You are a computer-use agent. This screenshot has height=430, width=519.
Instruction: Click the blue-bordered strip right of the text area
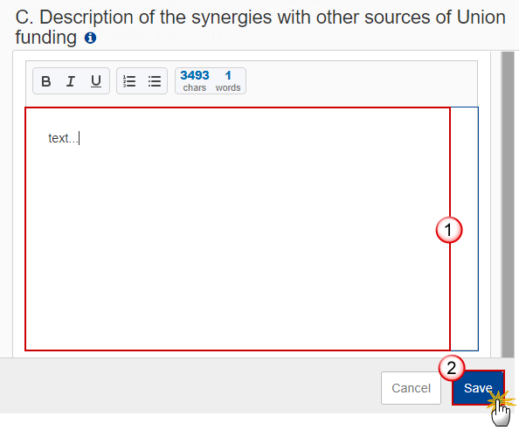click(x=464, y=229)
